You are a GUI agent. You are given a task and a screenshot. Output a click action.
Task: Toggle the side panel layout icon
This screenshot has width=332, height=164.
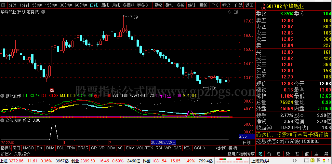coord(235,12)
